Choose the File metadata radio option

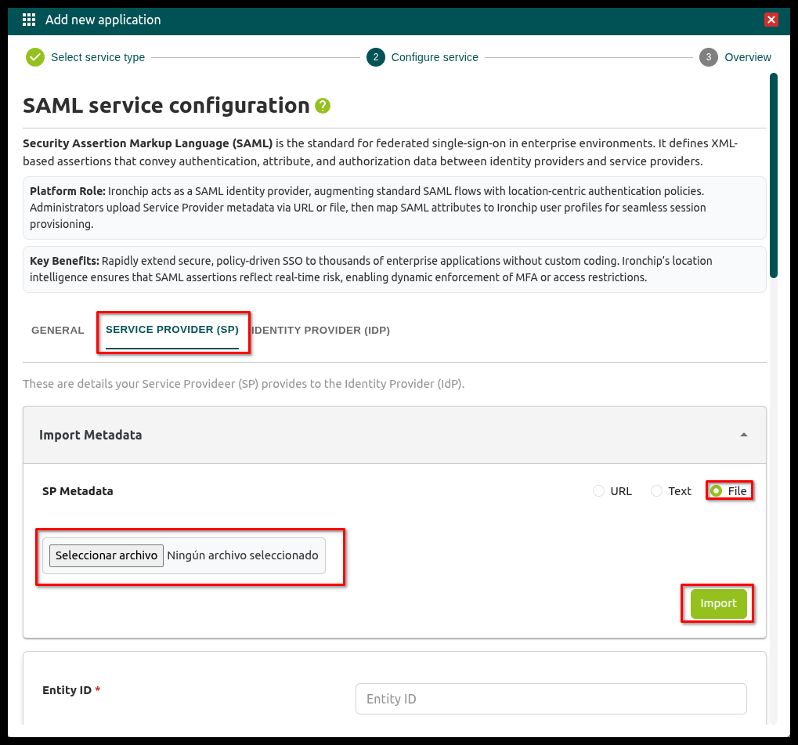click(716, 491)
